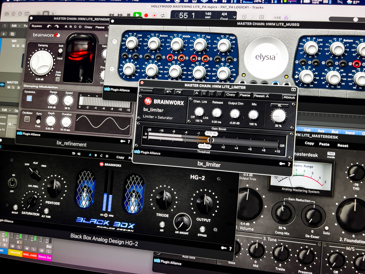Screen dimensions: 365x274
Task: Open the Editors scissors icon in toolbar
Action: click(53, 13)
